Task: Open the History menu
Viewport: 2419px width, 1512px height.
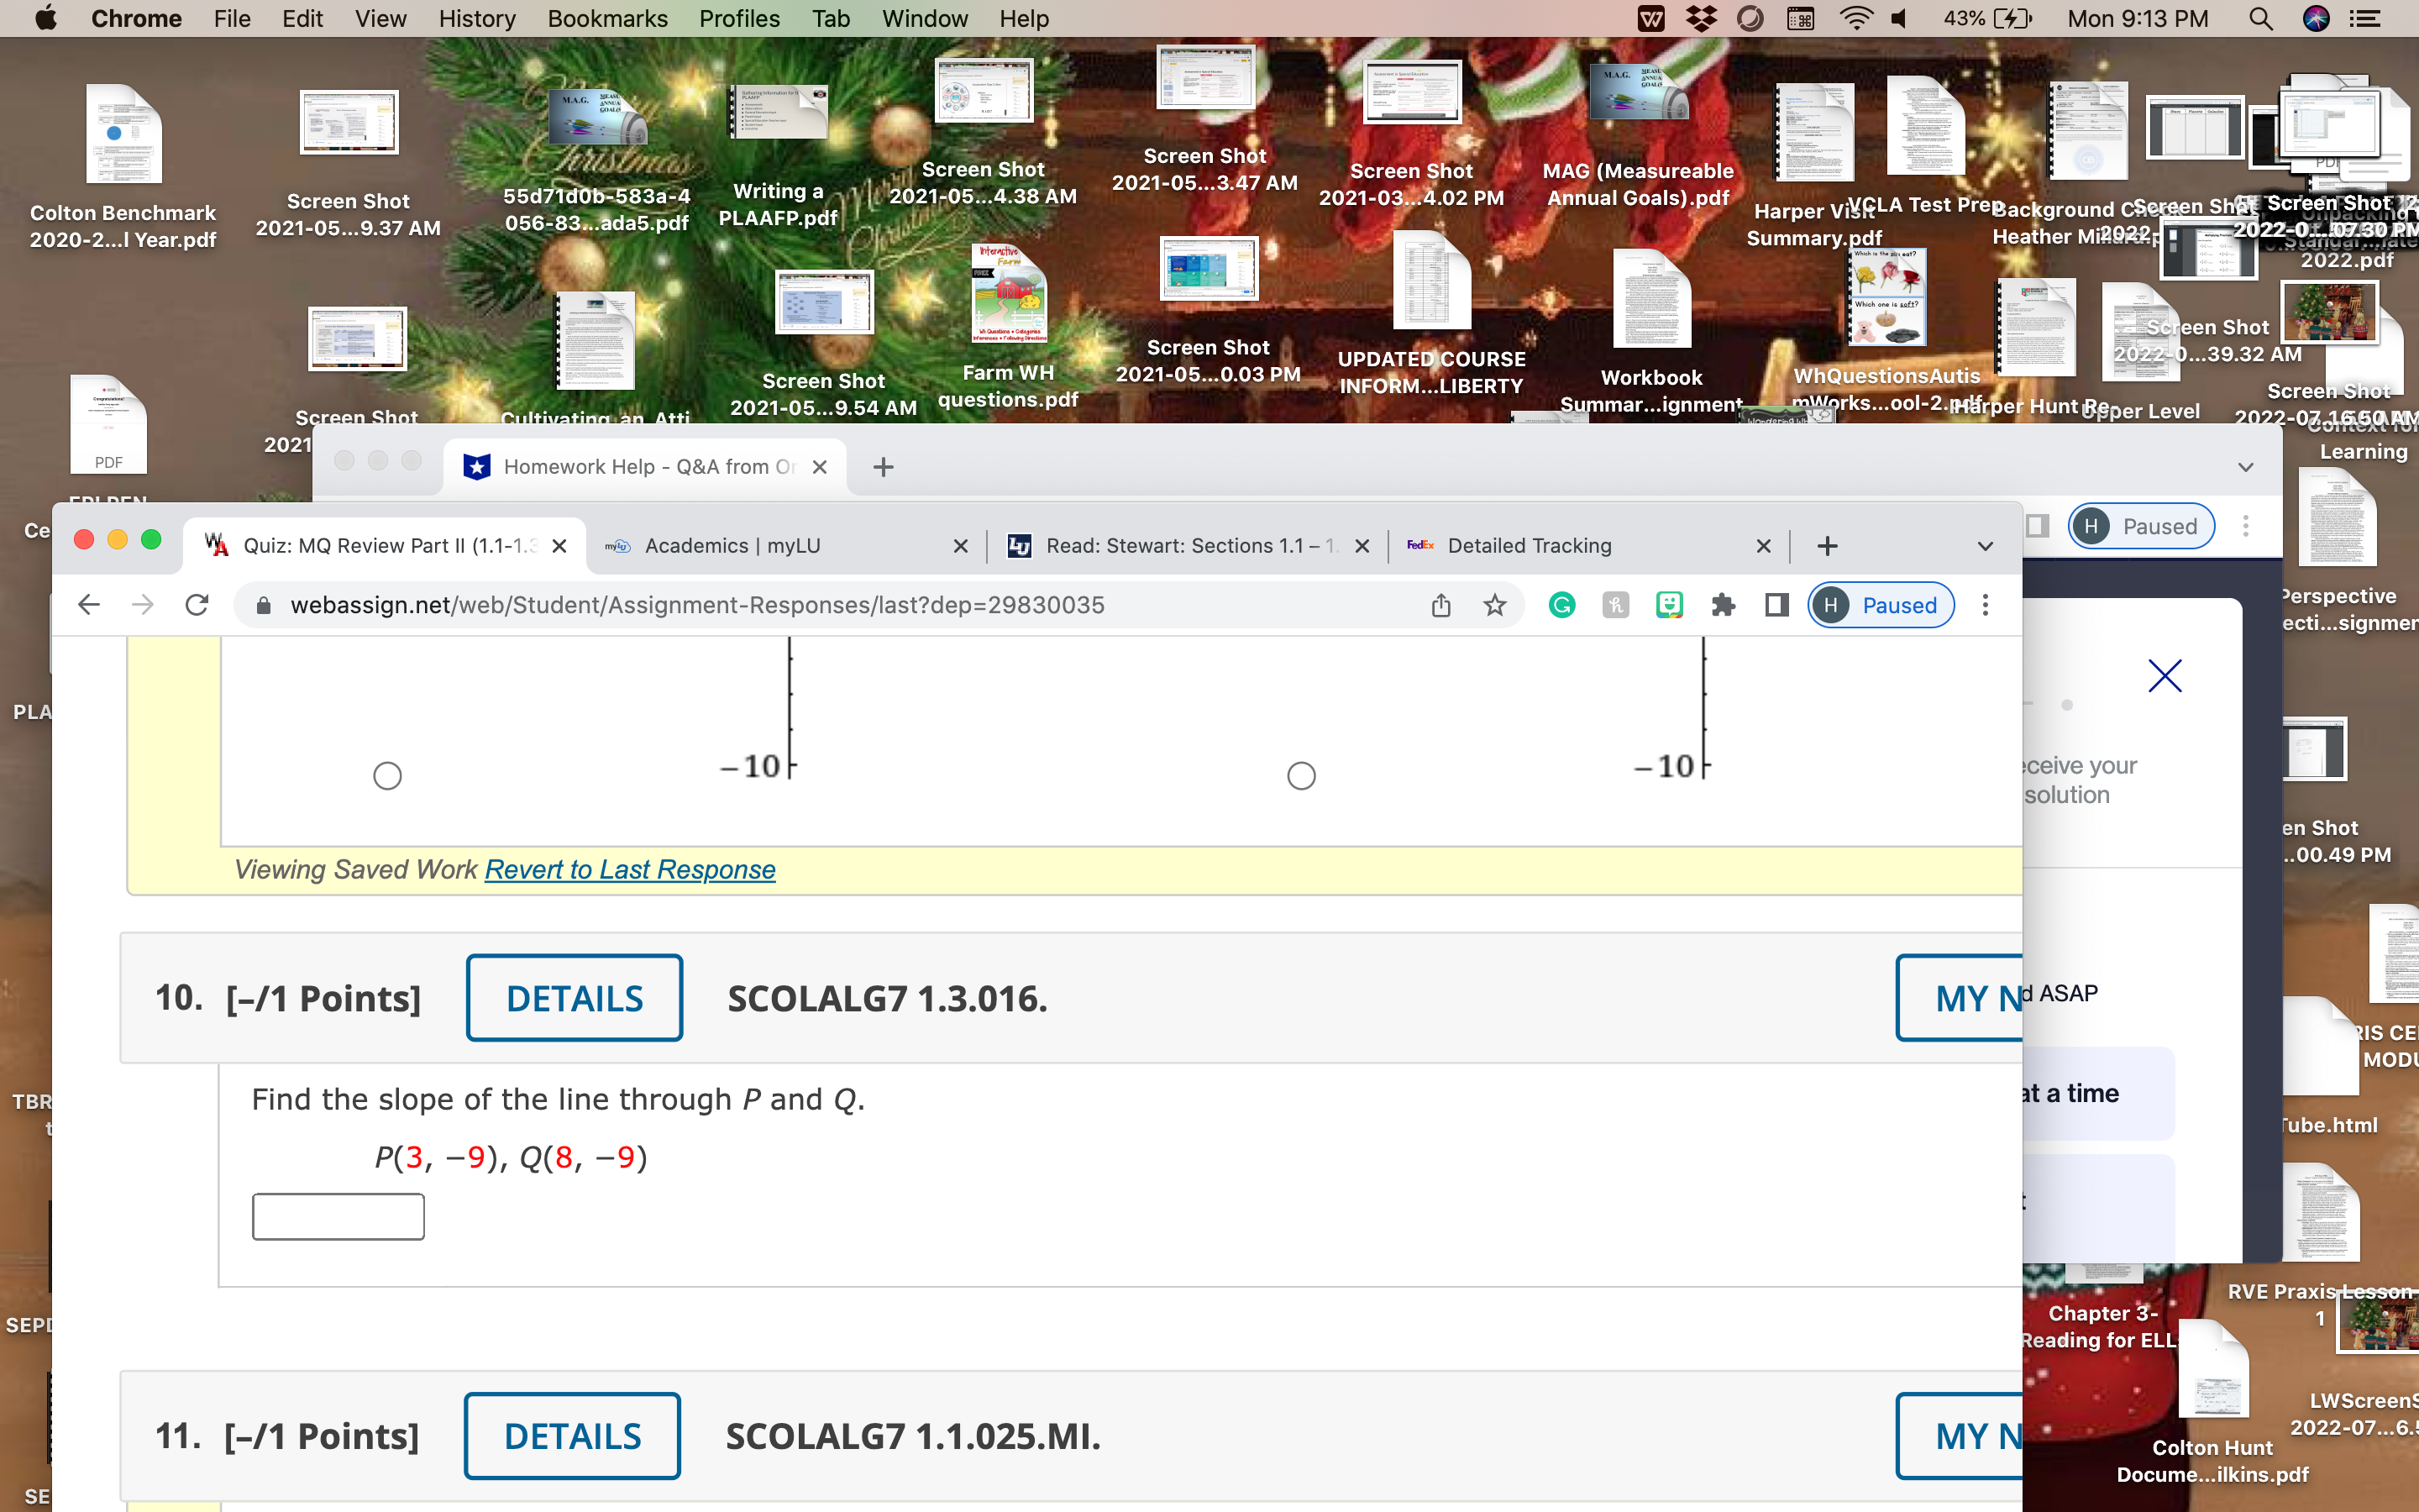Action: pos(477,19)
